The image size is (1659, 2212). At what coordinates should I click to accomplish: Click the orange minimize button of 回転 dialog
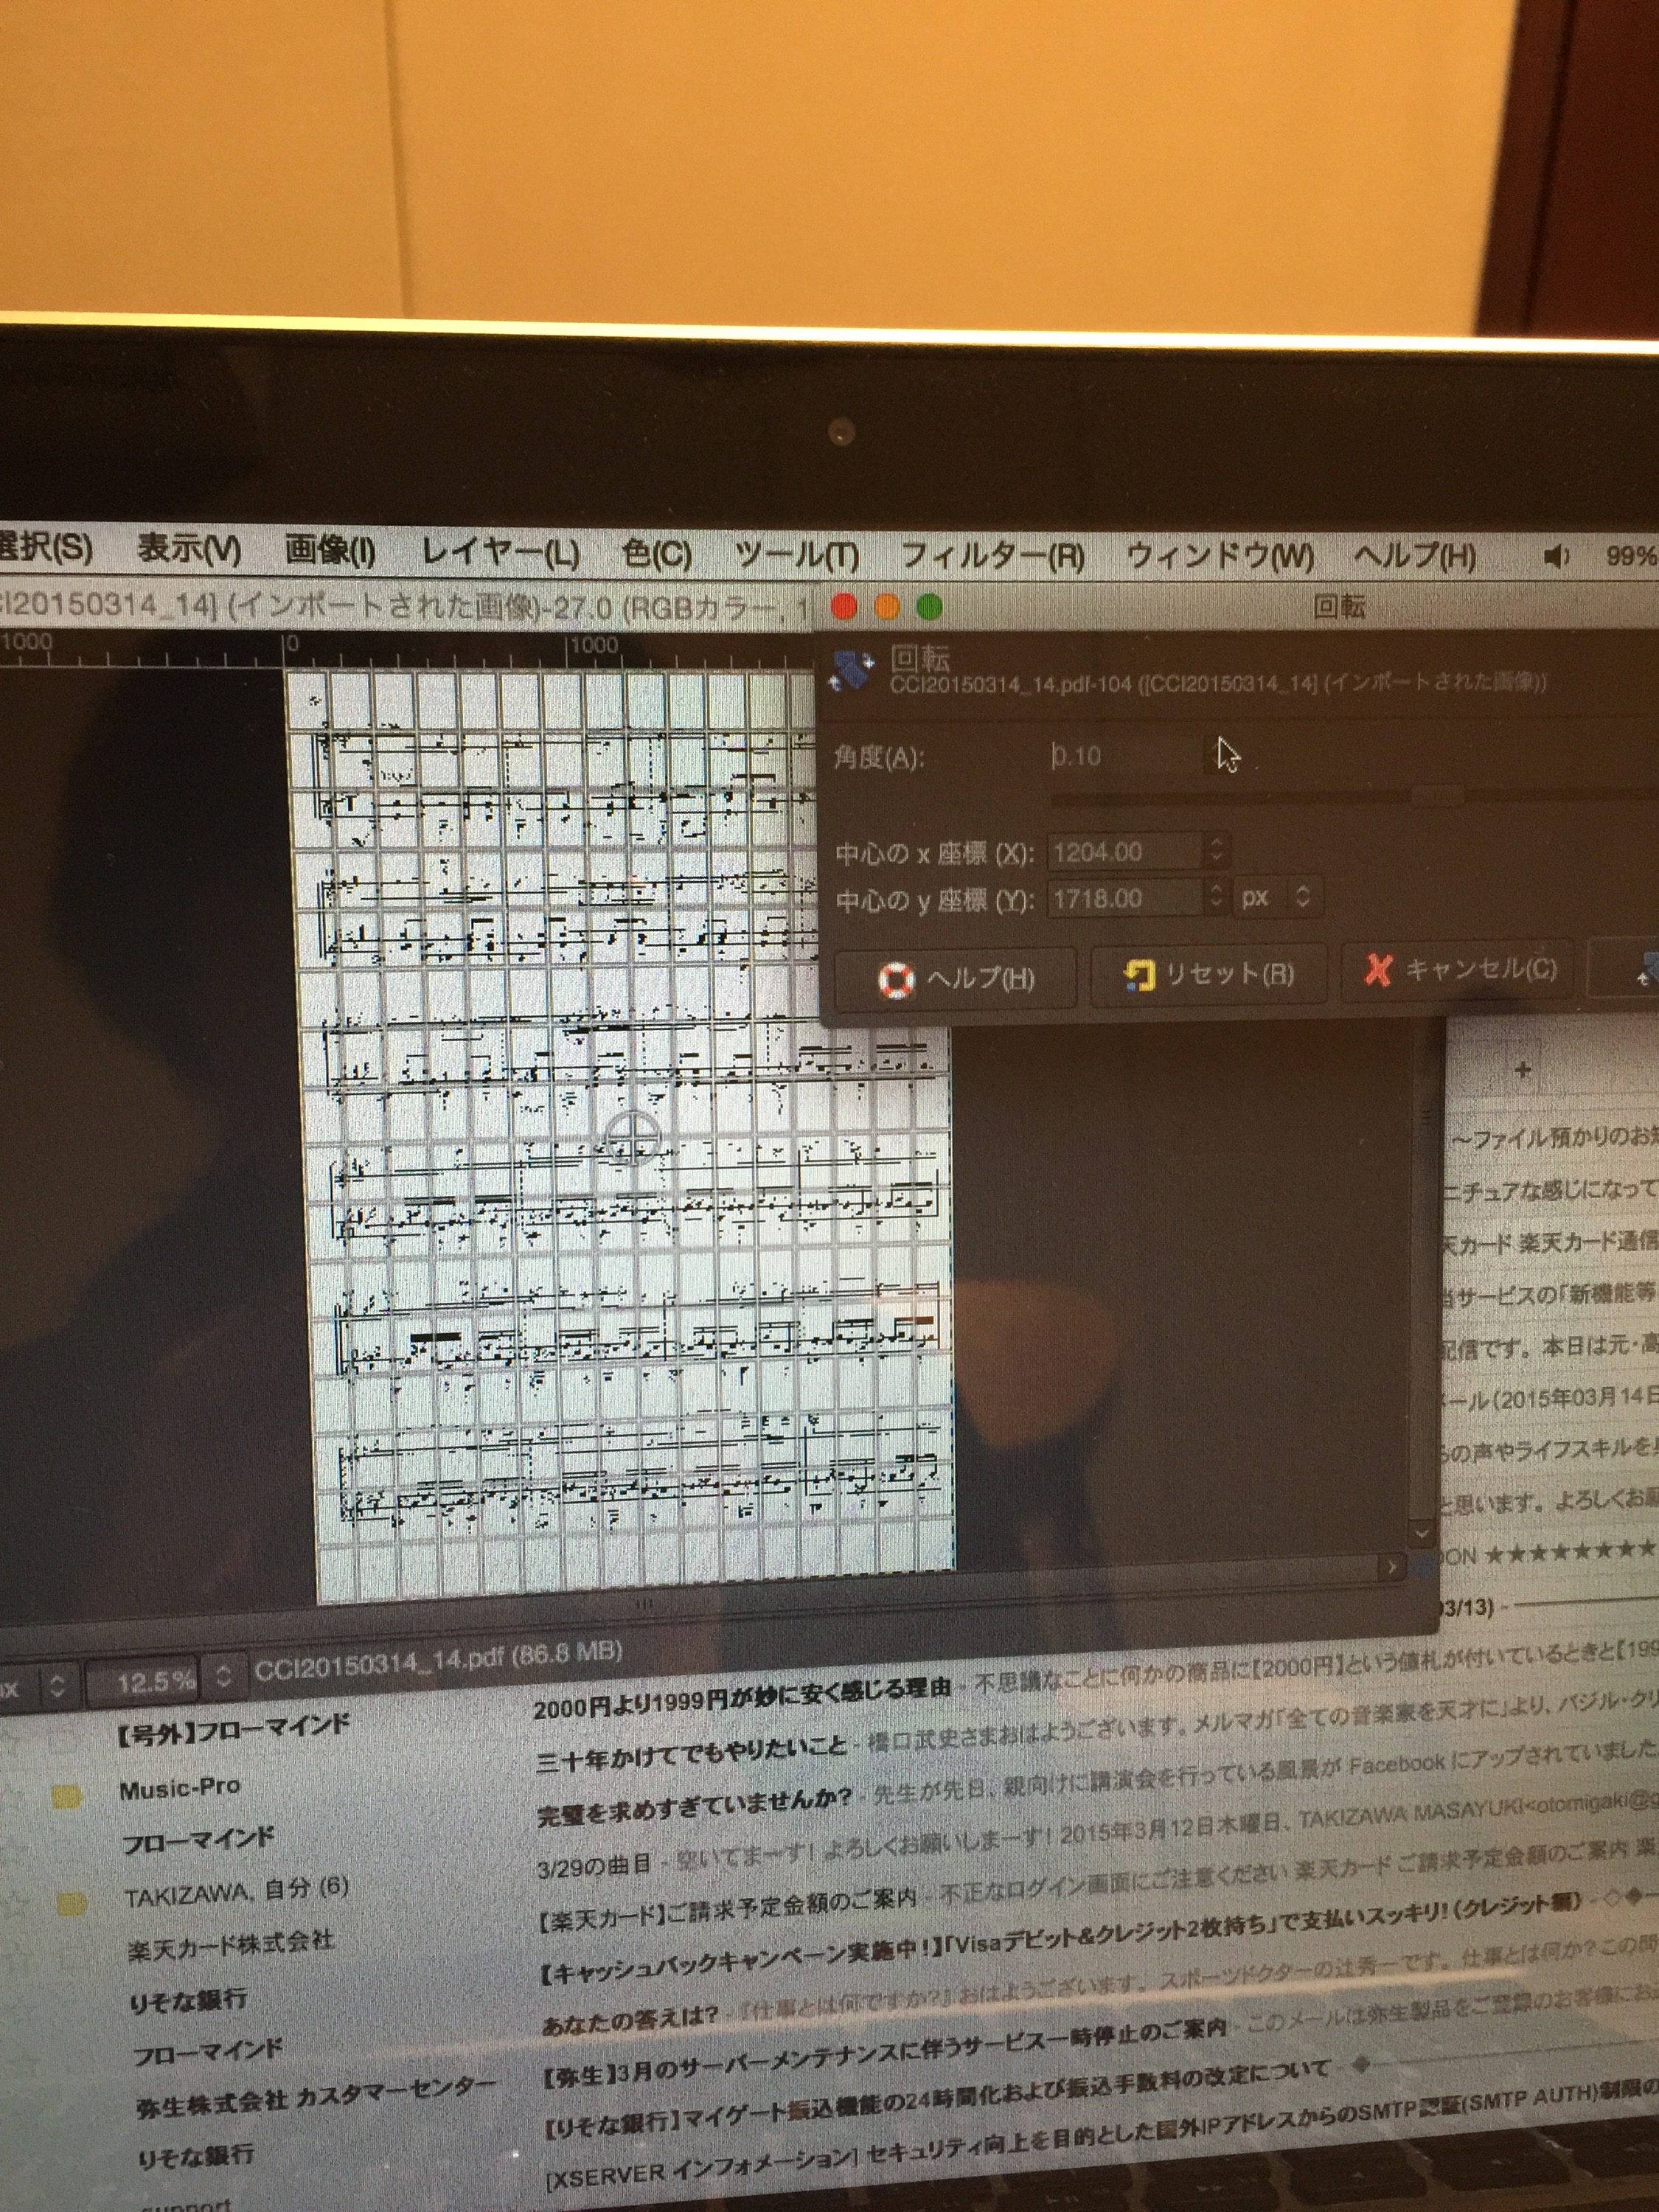click(887, 606)
